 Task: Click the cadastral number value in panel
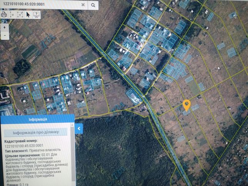coord(24,146)
